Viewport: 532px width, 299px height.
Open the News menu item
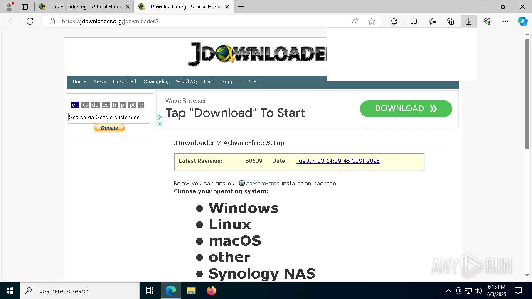point(100,81)
